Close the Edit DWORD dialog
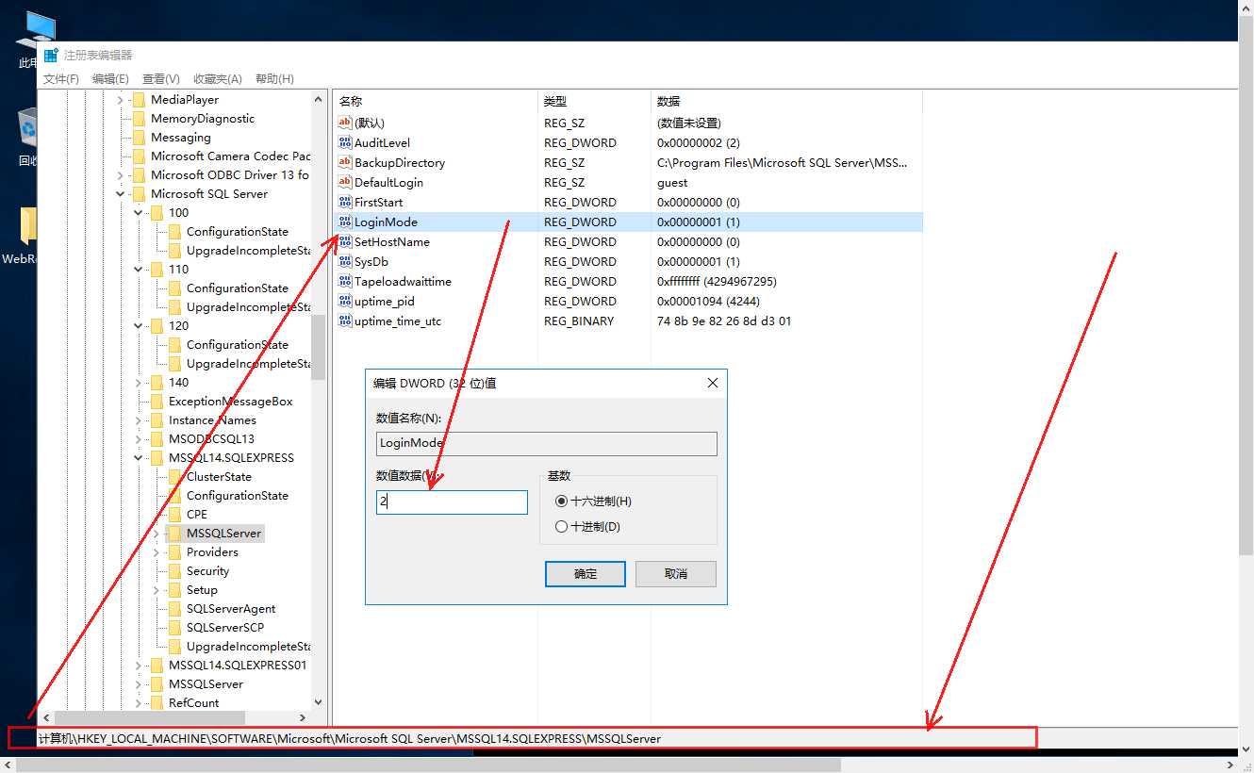Viewport: 1254px width, 773px height. pos(713,383)
